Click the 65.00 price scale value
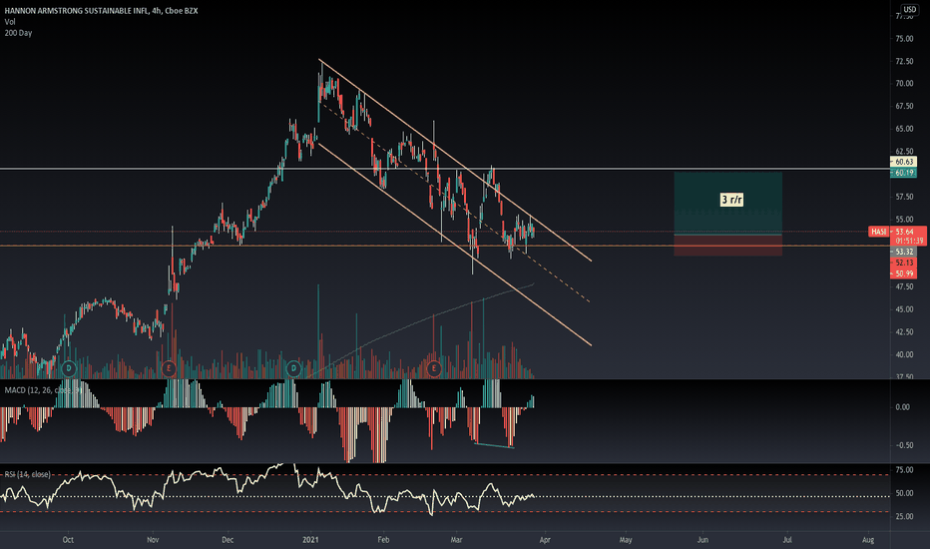Screen dimensions: 930x549 pos(904,129)
